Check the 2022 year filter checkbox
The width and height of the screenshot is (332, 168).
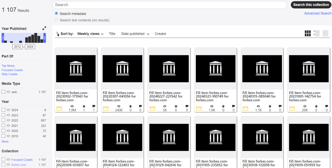click(x=3, y=120)
